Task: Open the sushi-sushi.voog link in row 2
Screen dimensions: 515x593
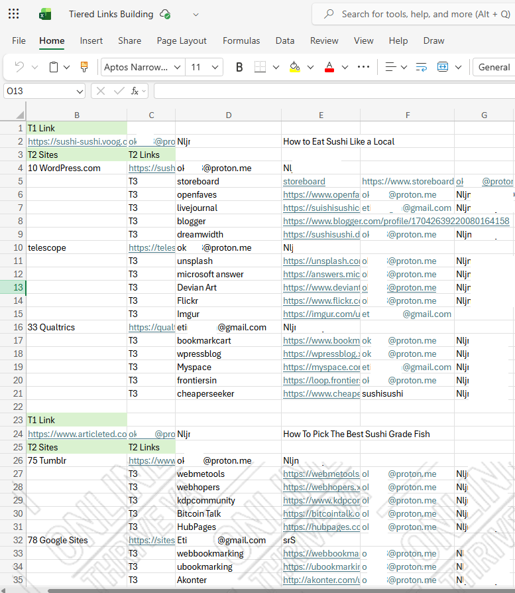Action: [x=77, y=141]
